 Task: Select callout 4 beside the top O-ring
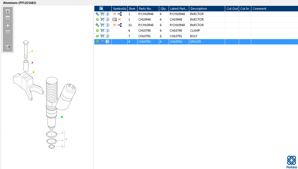pyautogui.click(x=62, y=133)
